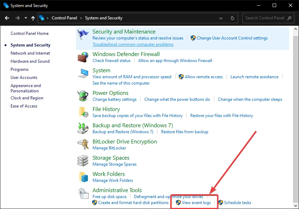The height and width of the screenshot is (209, 299).
Task: Click the Backup and Restore icon
Action: click(83, 128)
